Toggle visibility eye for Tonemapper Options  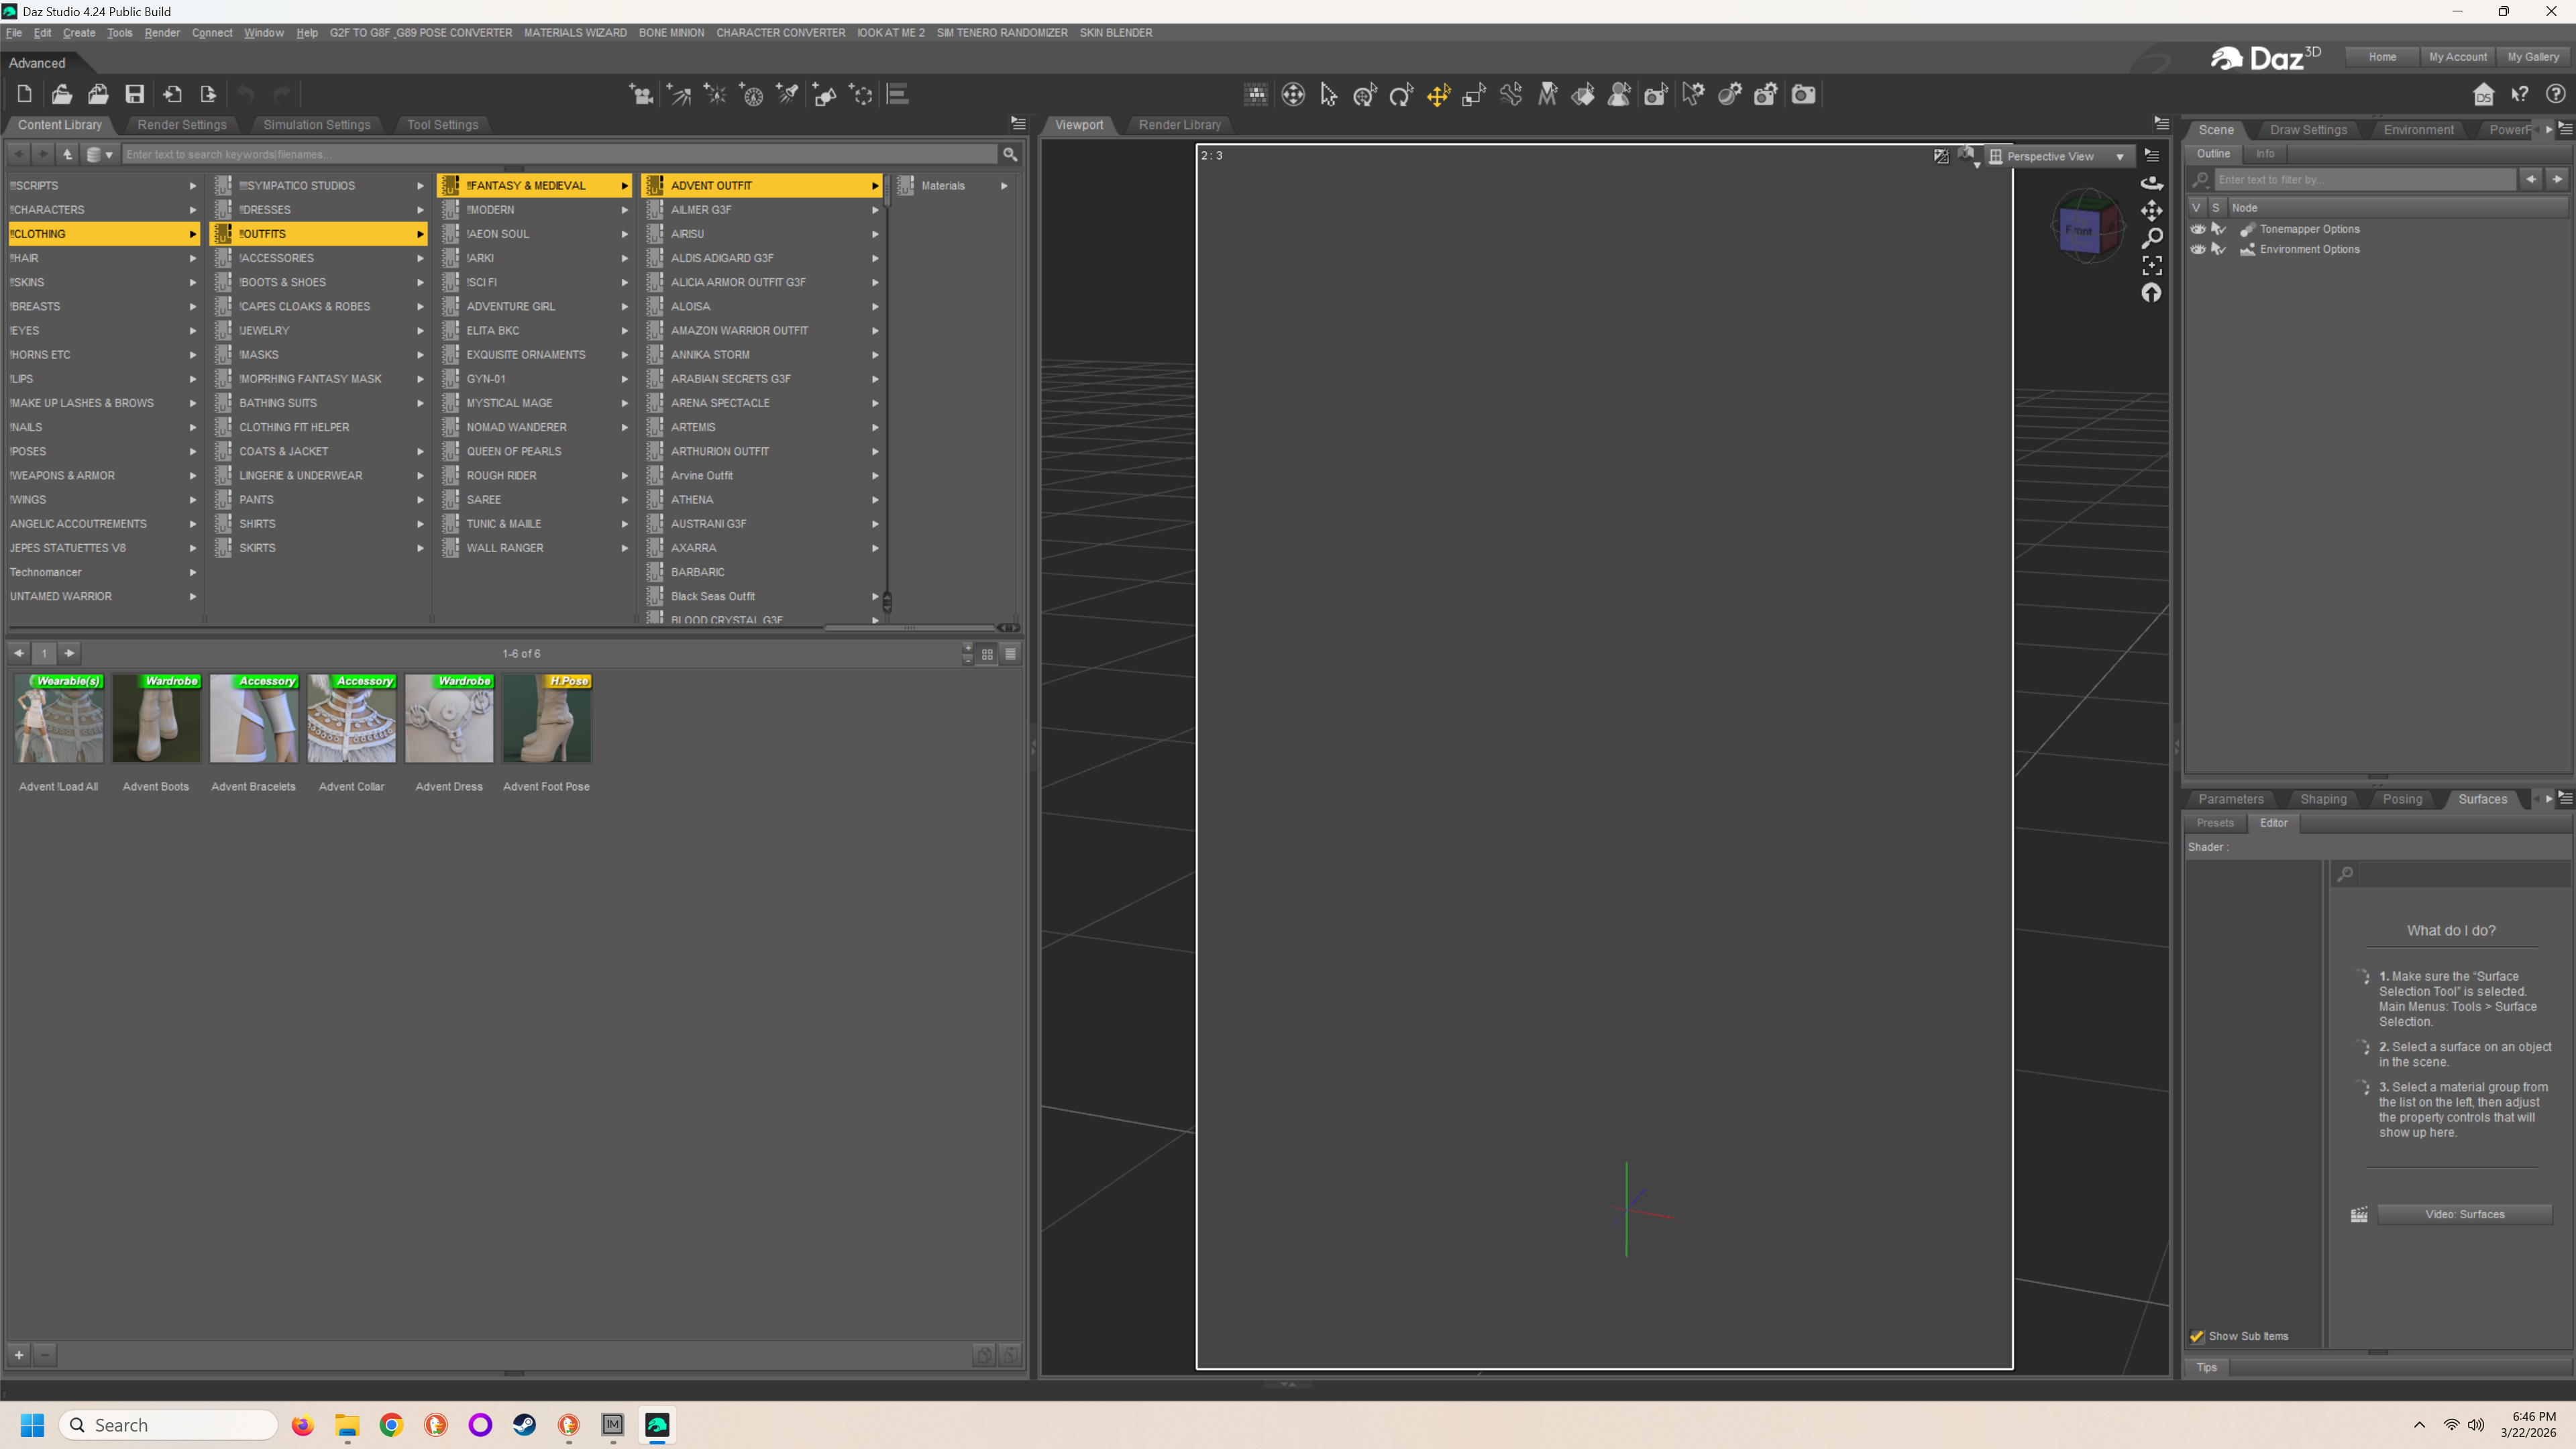(2197, 229)
